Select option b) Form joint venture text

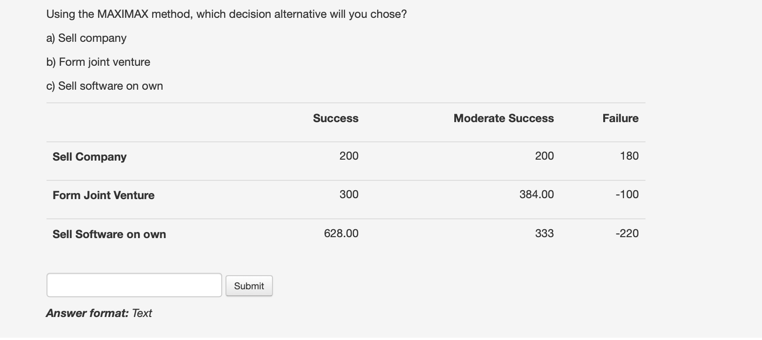point(98,62)
